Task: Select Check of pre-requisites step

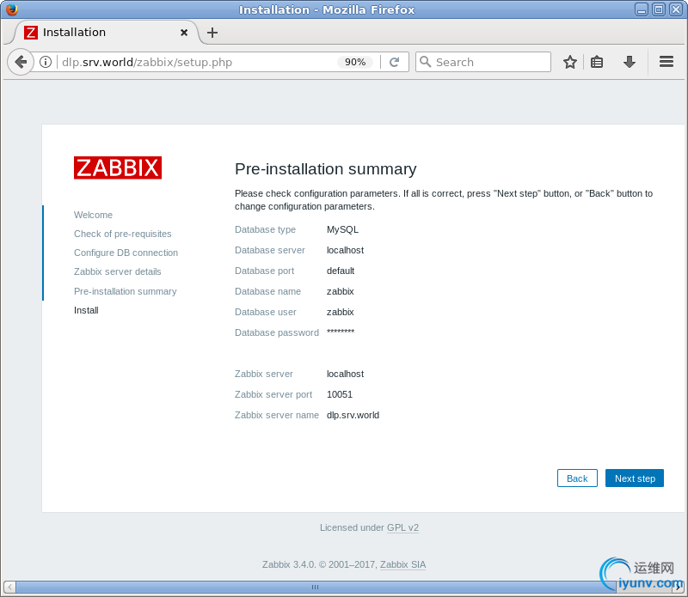Action: (122, 234)
